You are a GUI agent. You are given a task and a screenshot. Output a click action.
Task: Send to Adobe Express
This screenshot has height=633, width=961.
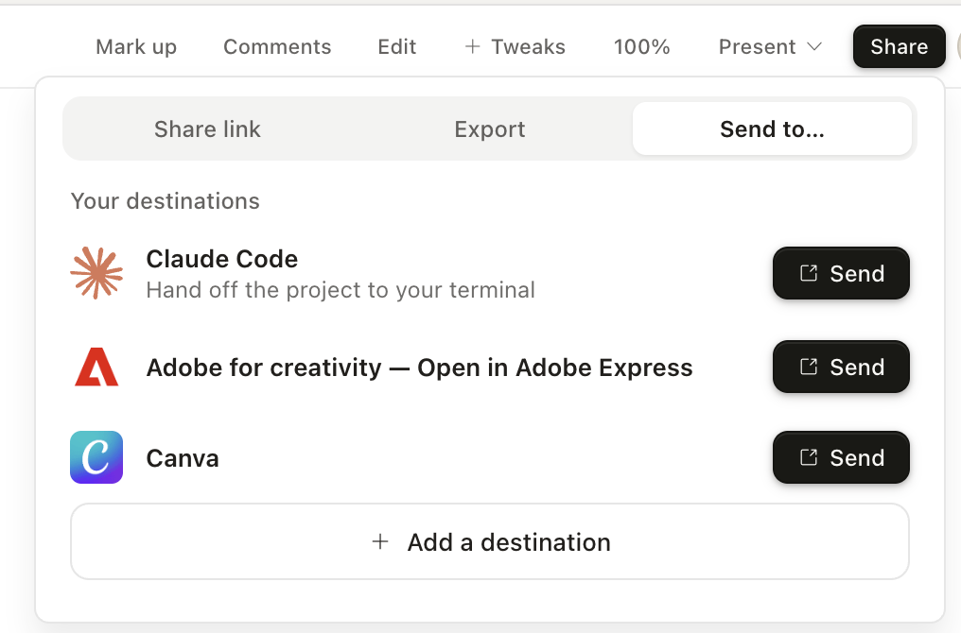tap(841, 367)
